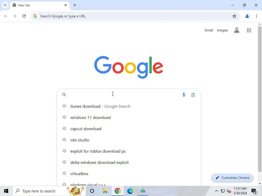262x196 pixels.
Task: Go back with the back arrow
Action: tap(6, 16)
